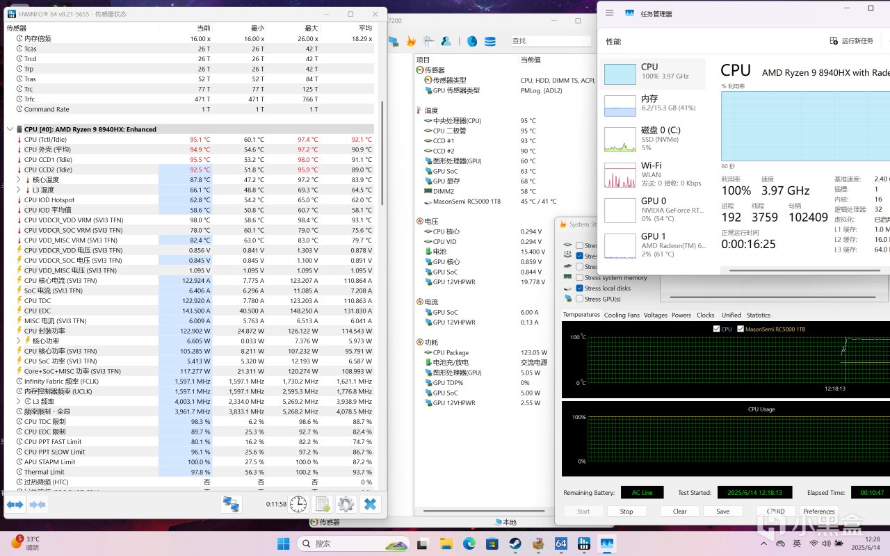Viewport: 890px width, 556px height.
Task: Click the reset clock icon in HWiNFO
Action: pyautogui.click(x=298, y=504)
